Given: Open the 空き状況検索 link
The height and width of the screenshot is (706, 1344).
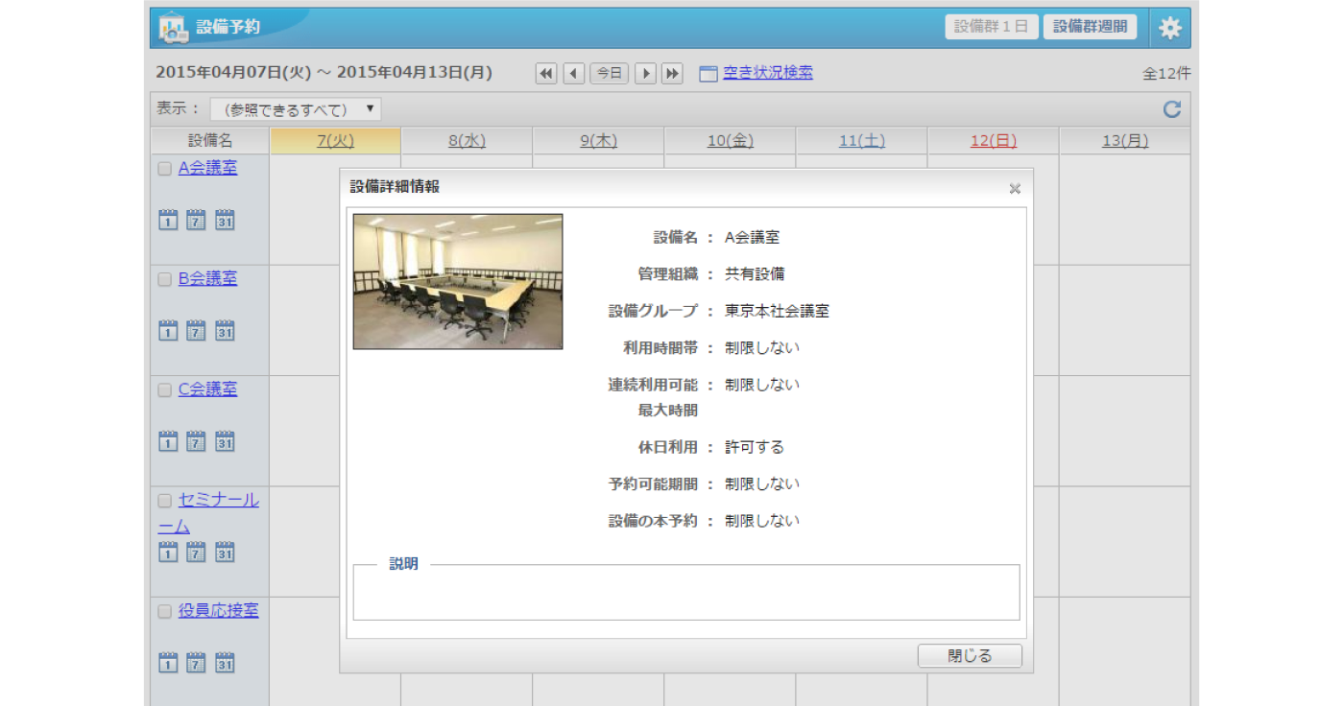Looking at the screenshot, I should point(768,73).
